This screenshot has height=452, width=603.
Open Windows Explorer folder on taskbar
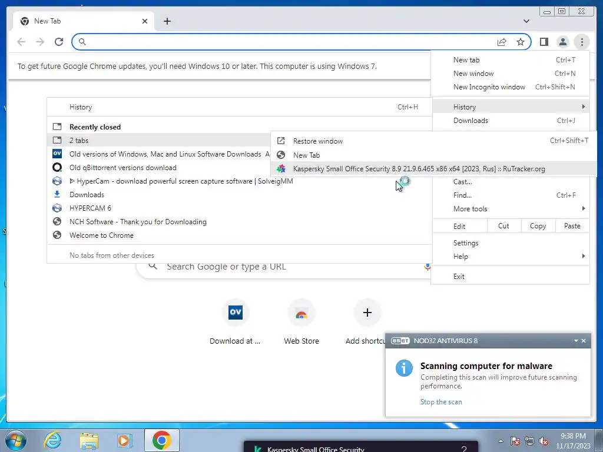point(89,440)
